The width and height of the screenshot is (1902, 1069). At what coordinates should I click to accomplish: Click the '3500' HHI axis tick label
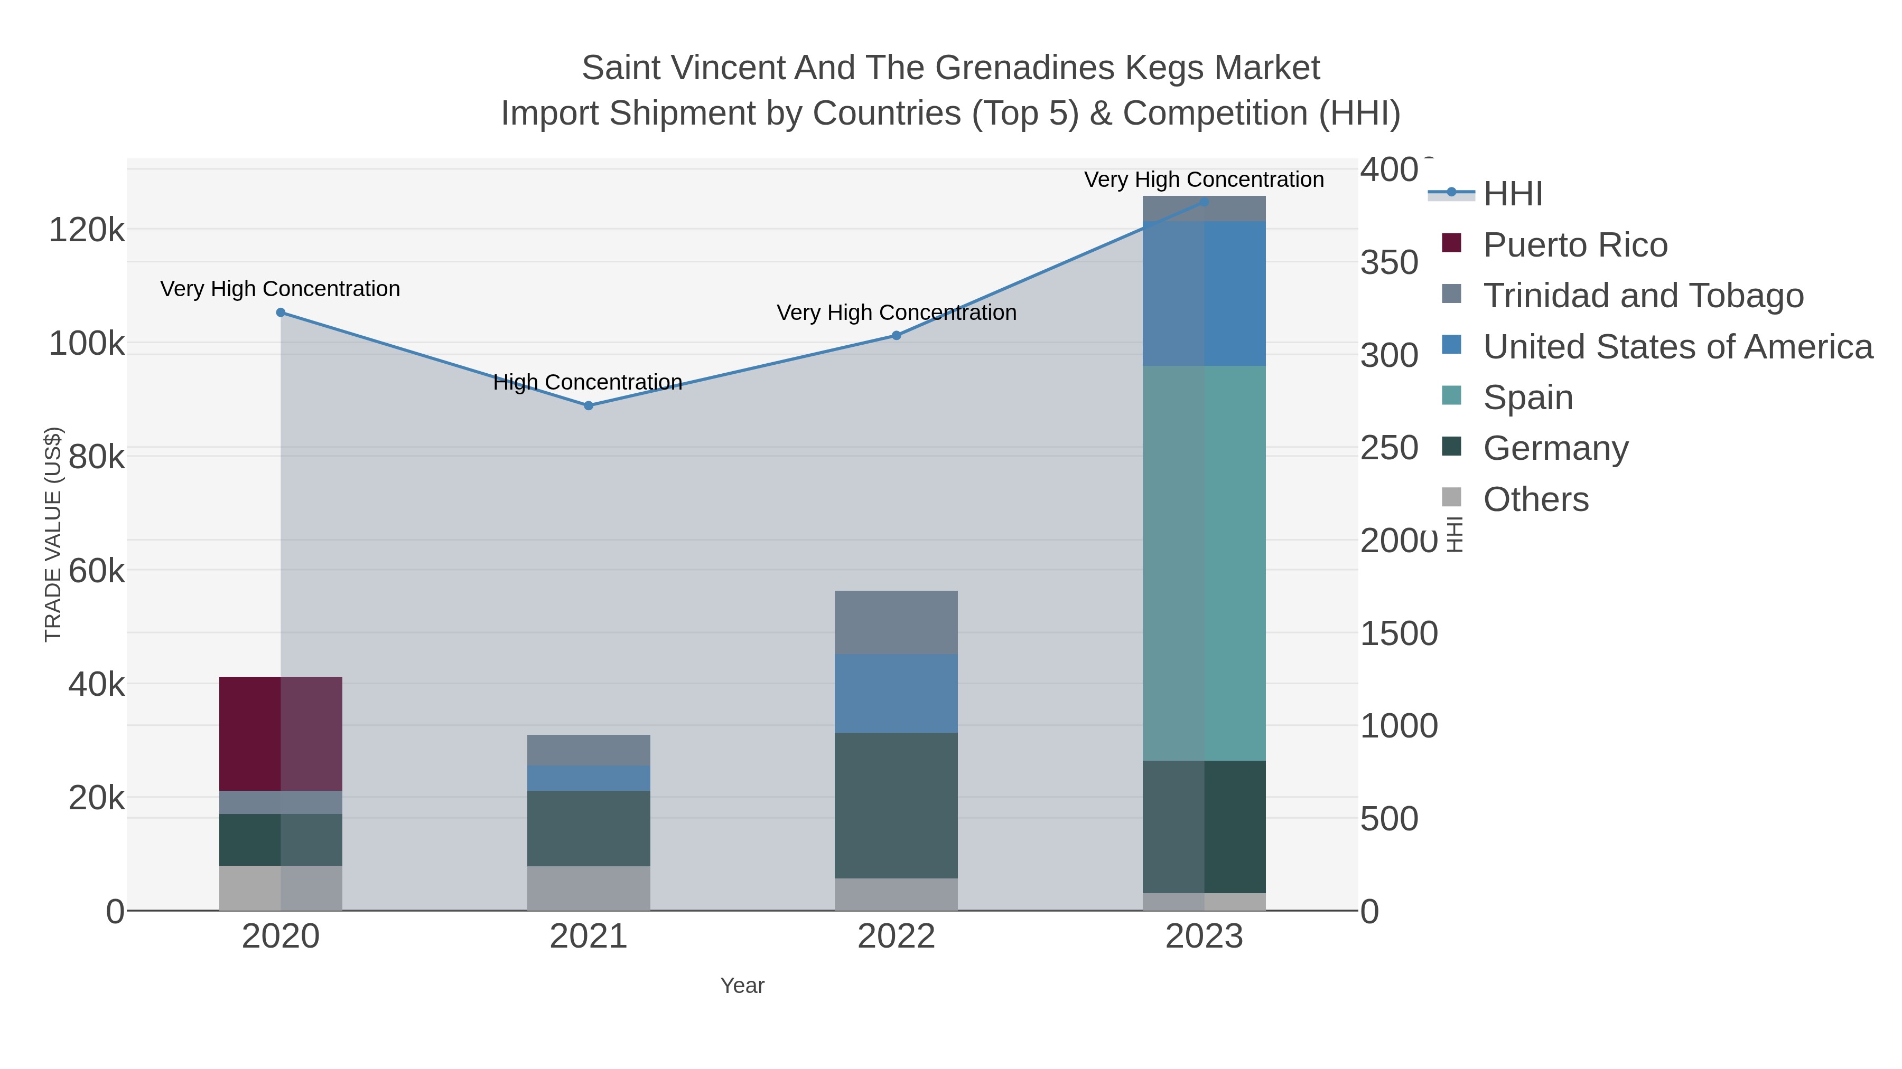point(1390,263)
